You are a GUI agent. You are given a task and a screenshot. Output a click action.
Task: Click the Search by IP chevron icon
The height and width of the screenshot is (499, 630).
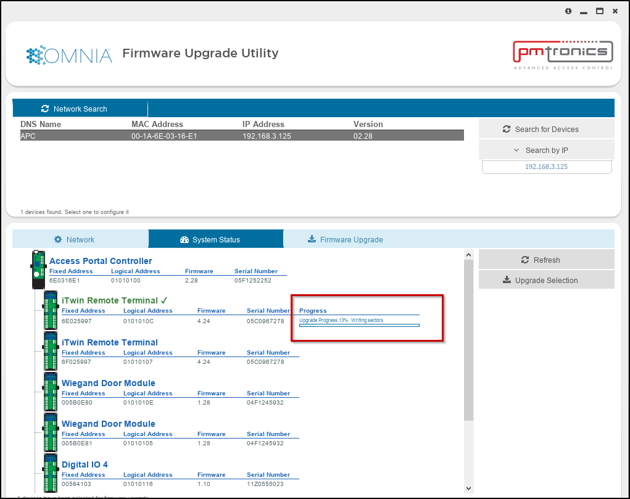(x=516, y=151)
